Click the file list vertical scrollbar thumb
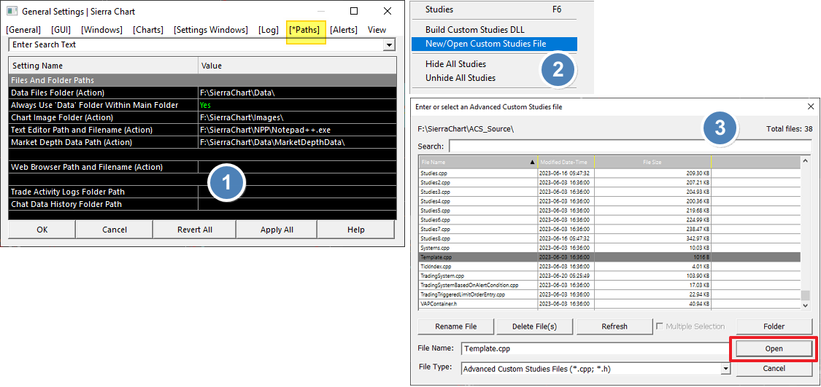This screenshot has width=821, height=387. (805, 295)
